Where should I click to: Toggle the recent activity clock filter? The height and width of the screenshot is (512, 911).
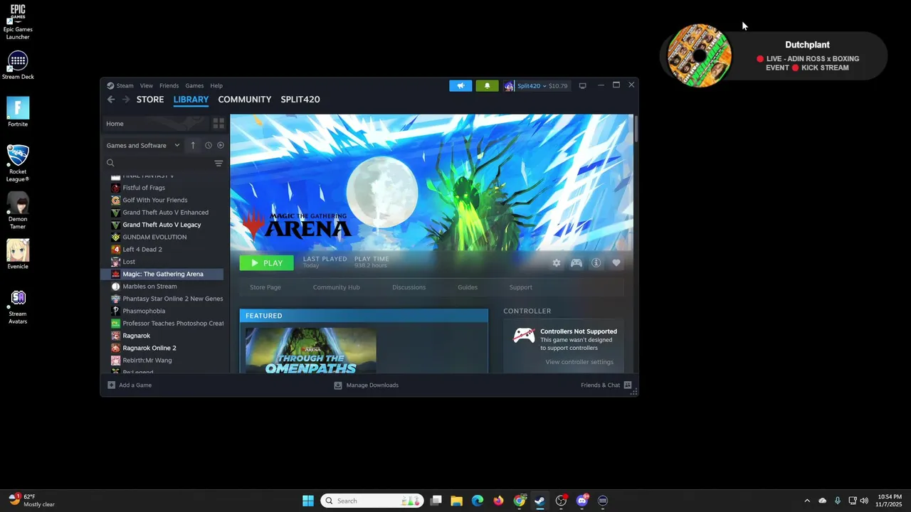[x=209, y=145]
